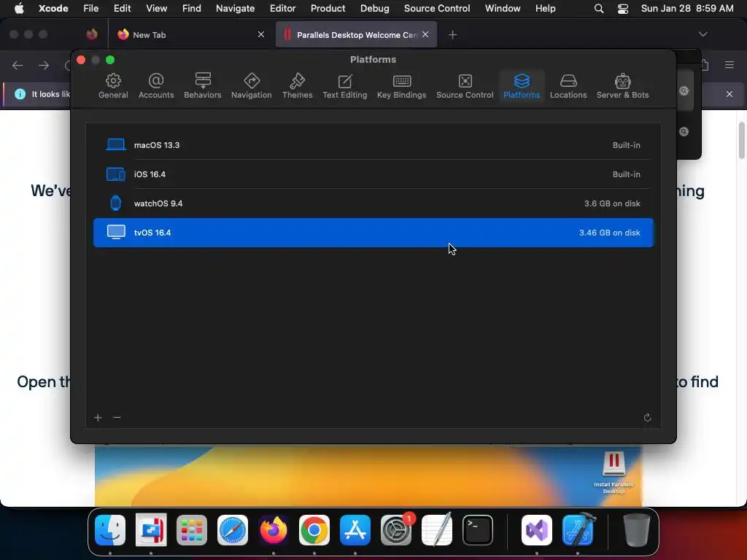Open the Edit menu

(122, 8)
